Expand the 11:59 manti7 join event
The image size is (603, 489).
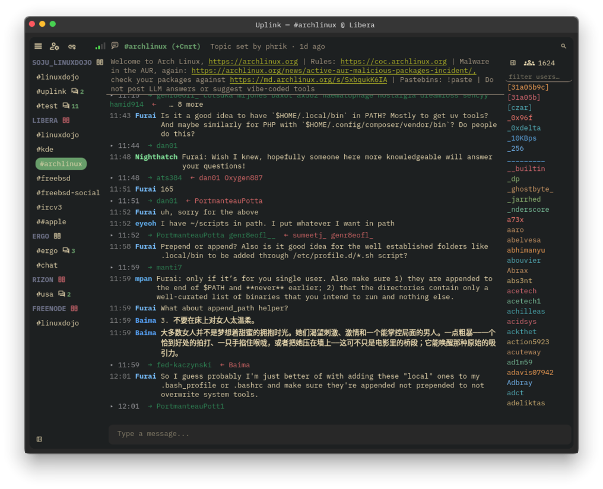[x=112, y=268]
